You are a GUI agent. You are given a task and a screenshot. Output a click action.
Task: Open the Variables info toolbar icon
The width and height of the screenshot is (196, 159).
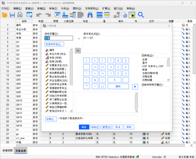pos(73,15)
